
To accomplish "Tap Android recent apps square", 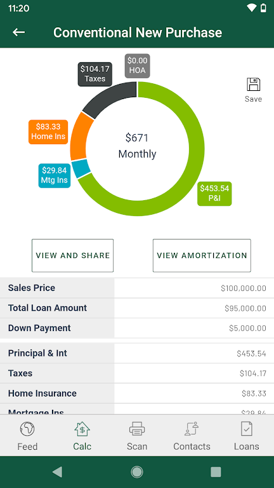I will (x=216, y=472).
